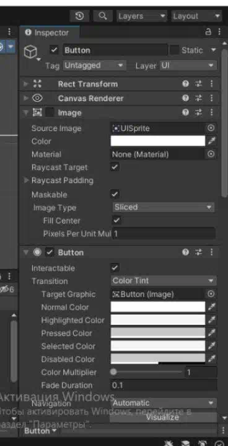
Task: Toggle the Raycast Target checkbox
Action: [x=115, y=167]
